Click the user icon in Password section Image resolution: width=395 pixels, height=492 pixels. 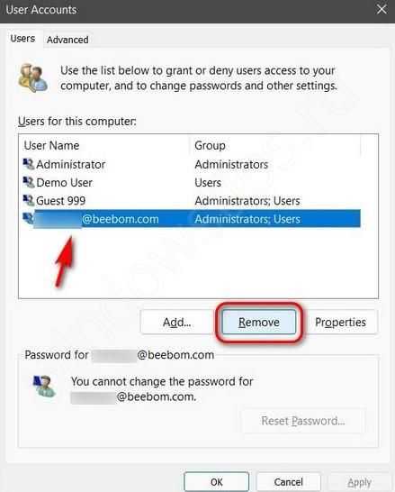tap(44, 387)
